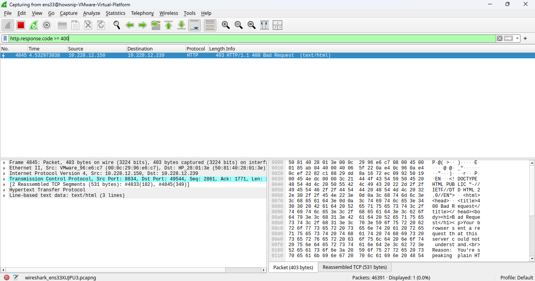
Task: Toggle packet list colorization
Action: pyautogui.click(x=210, y=25)
